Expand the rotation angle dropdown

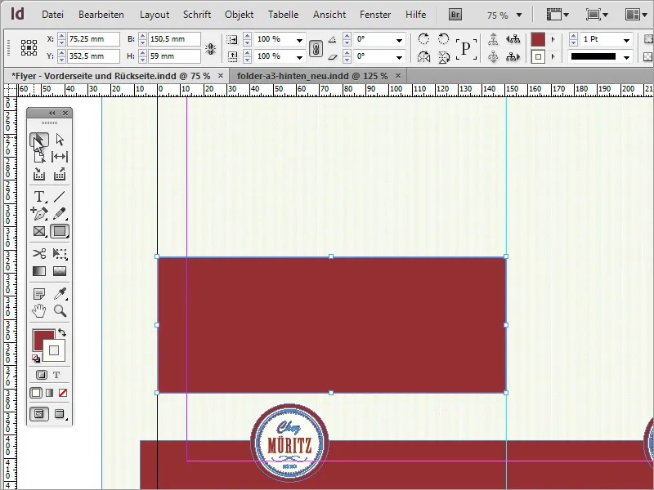399,40
